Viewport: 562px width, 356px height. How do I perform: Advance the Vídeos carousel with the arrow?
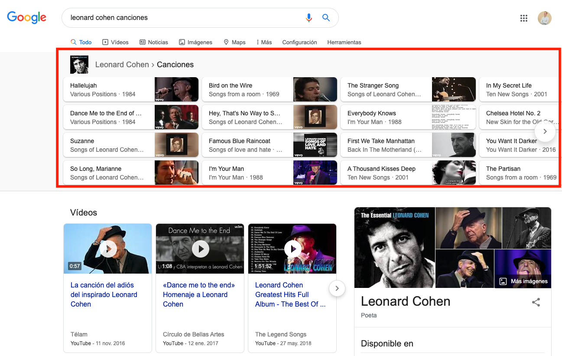(x=337, y=288)
